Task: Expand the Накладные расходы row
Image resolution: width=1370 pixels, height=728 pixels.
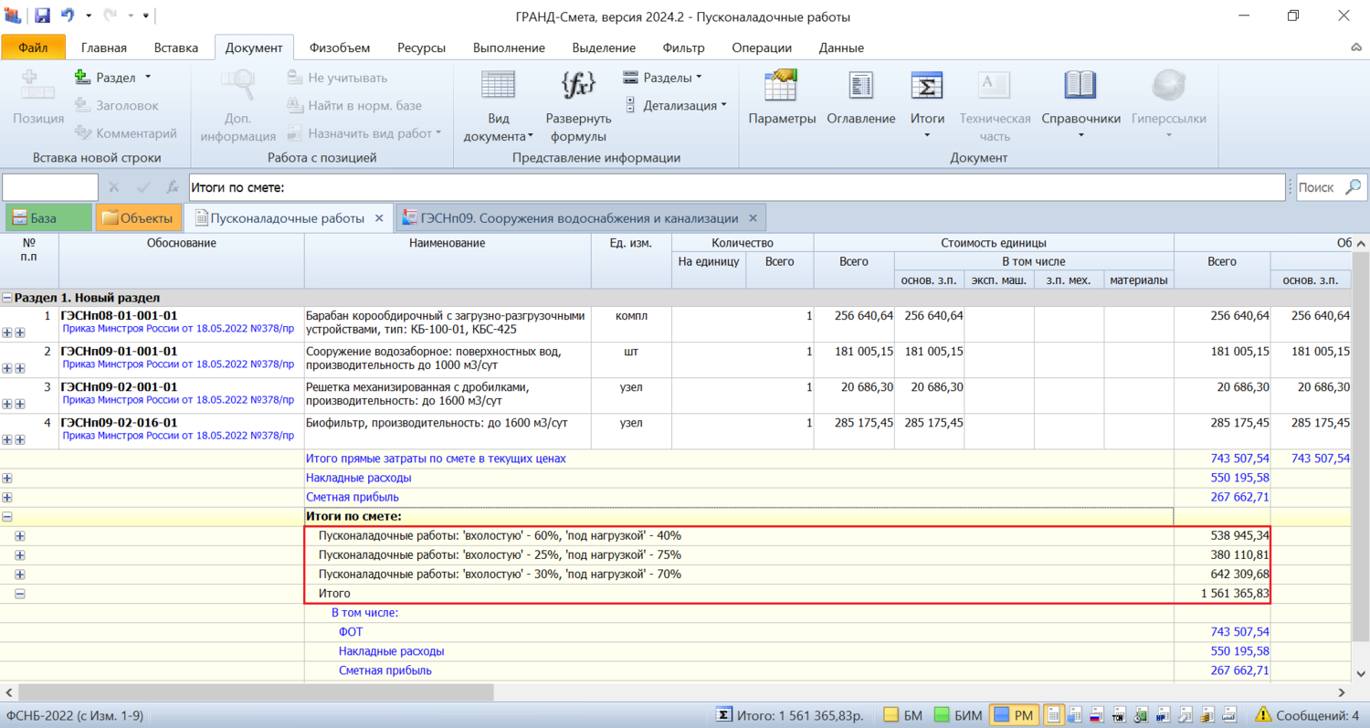Action: coord(7,478)
